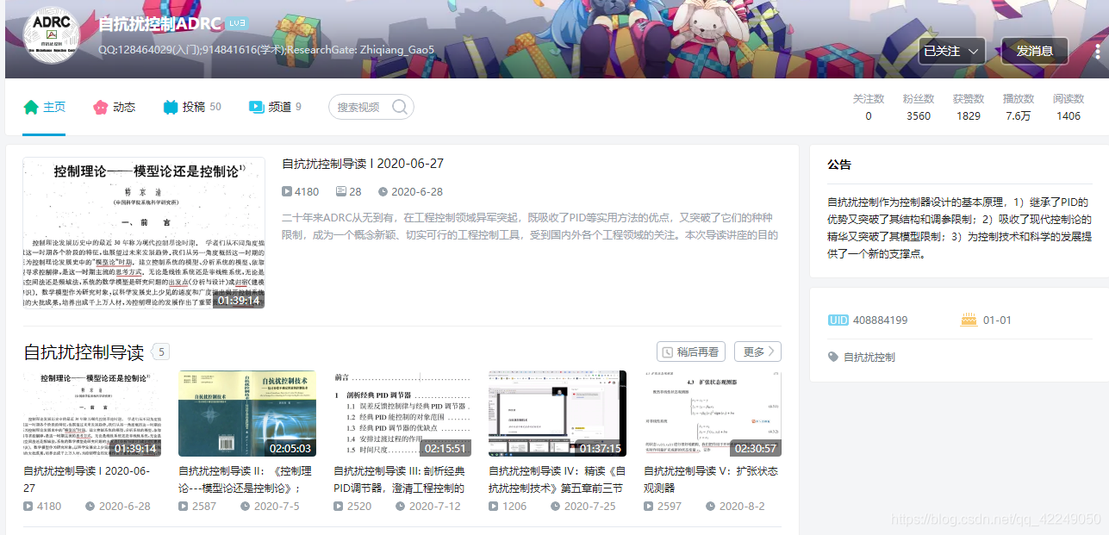The image size is (1109, 535).
Task: Switch to the 主页 tab
Action: coord(44,107)
